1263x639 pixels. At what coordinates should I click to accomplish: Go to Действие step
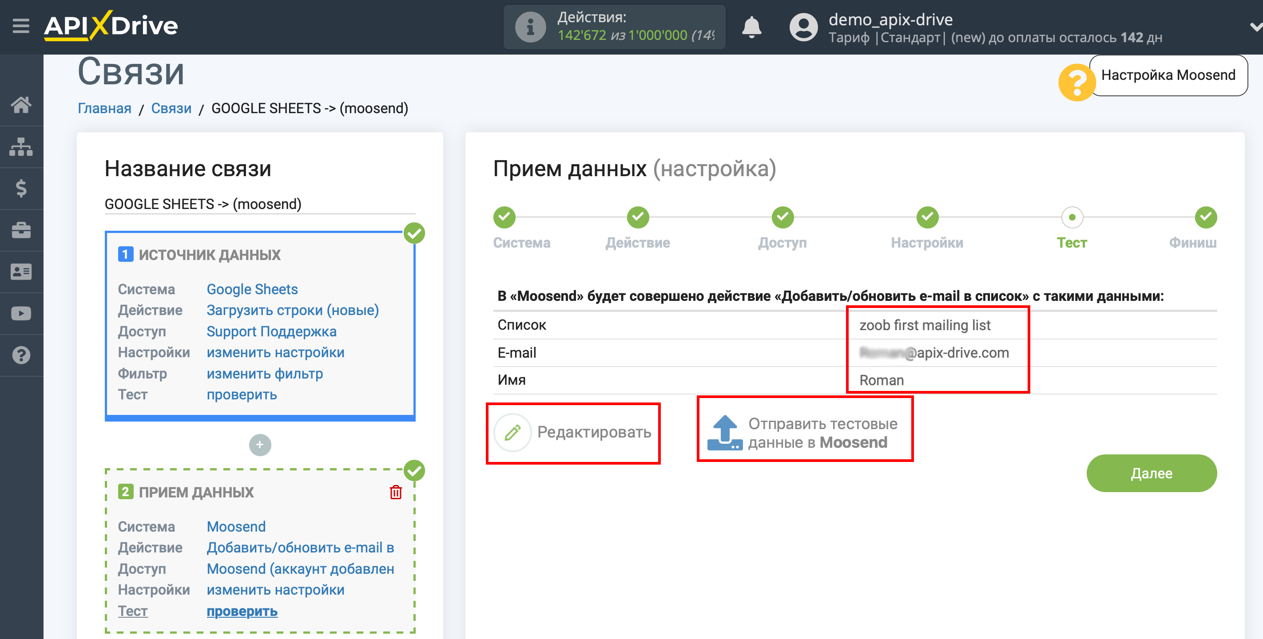tap(637, 217)
